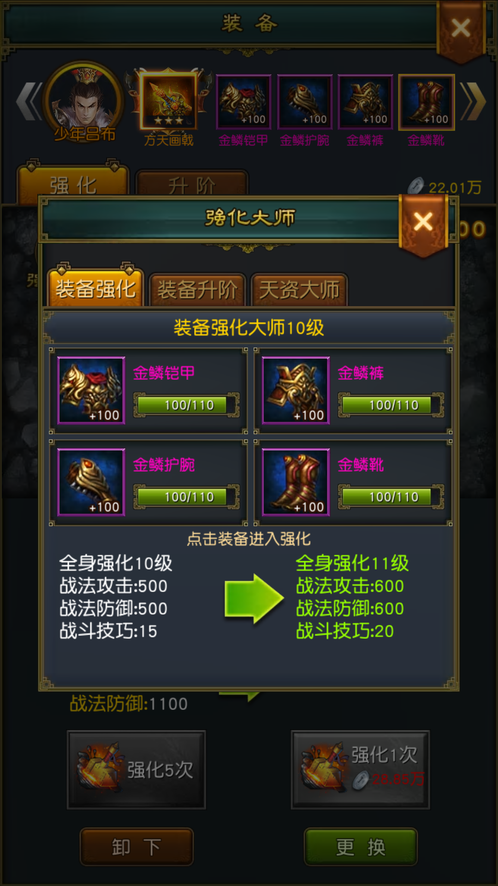Choose the 金鳞铠甲 slot in top equipment row
This screenshot has height=886, width=498.
pos(243,102)
